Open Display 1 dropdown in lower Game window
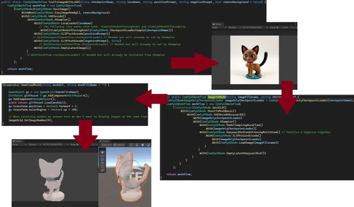The width and height of the screenshot is (354, 207). [35, 144]
